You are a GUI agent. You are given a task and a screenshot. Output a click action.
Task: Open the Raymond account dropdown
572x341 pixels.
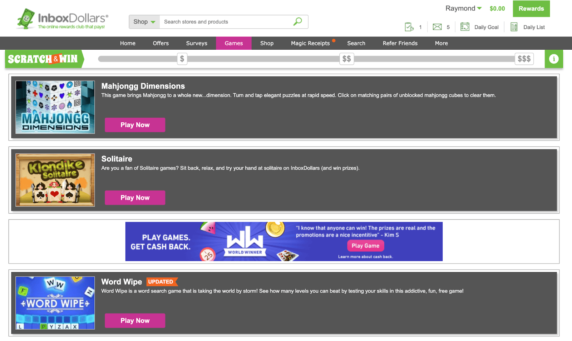coord(463,8)
